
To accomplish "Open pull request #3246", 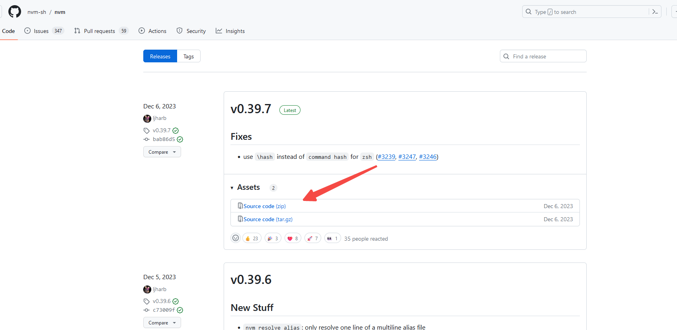I will (x=428, y=157).
